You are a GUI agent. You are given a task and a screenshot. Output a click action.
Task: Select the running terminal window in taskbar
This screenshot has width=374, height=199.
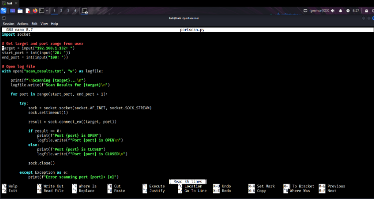(85, 11)
